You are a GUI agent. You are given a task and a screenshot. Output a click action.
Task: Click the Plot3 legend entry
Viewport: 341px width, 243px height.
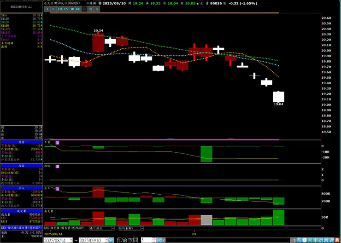[x=21, y=40]
